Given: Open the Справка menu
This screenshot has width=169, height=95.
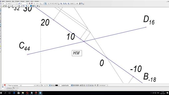Looking at the screenshot, I should pyautogui.click(x=37, y=1).
